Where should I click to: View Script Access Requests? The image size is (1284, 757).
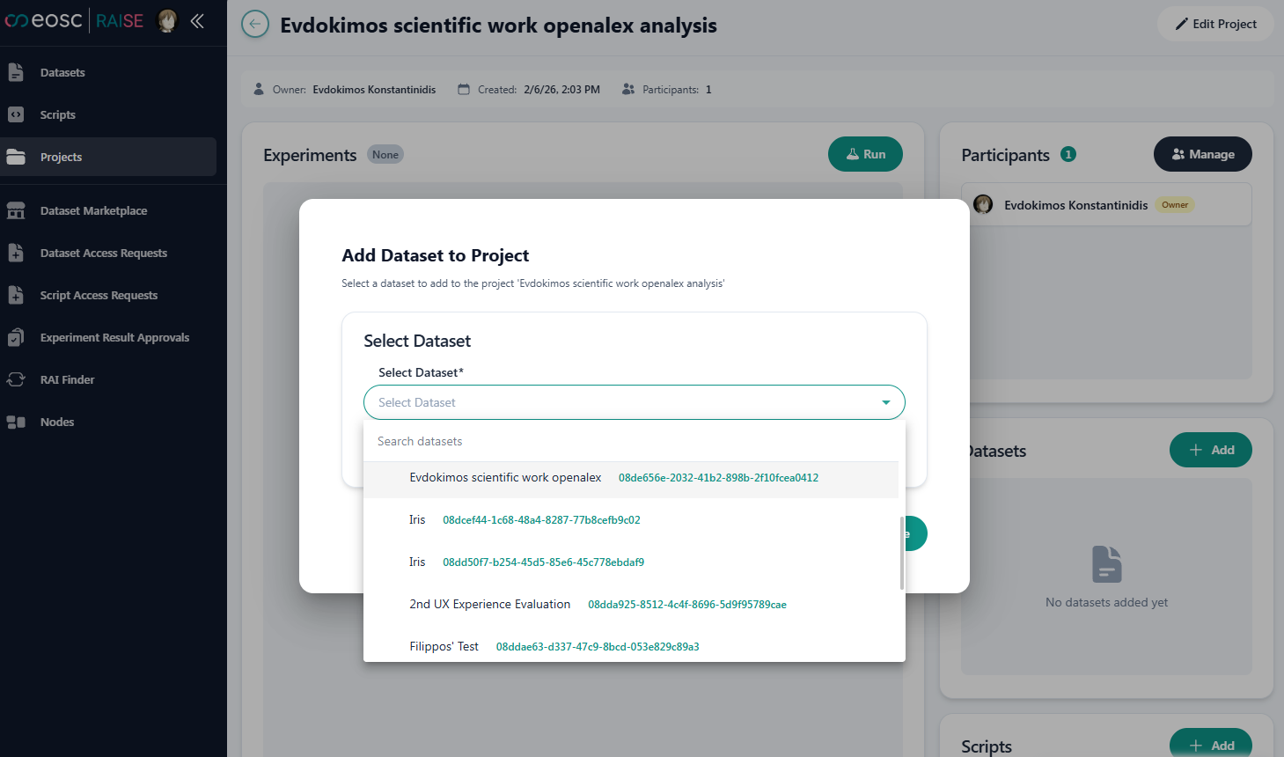[97, 295]
